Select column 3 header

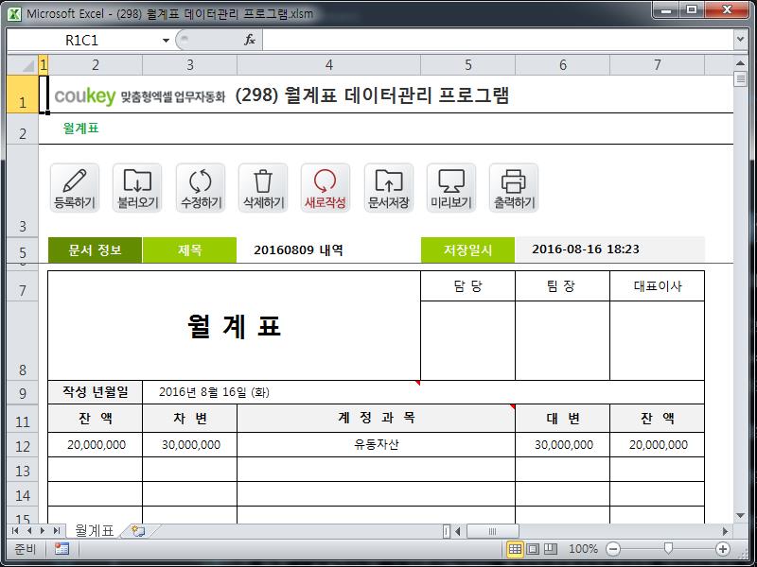point(190,65)
